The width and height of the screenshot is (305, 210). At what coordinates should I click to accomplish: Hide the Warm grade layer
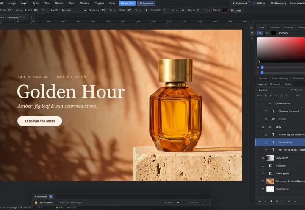point(263,174)
